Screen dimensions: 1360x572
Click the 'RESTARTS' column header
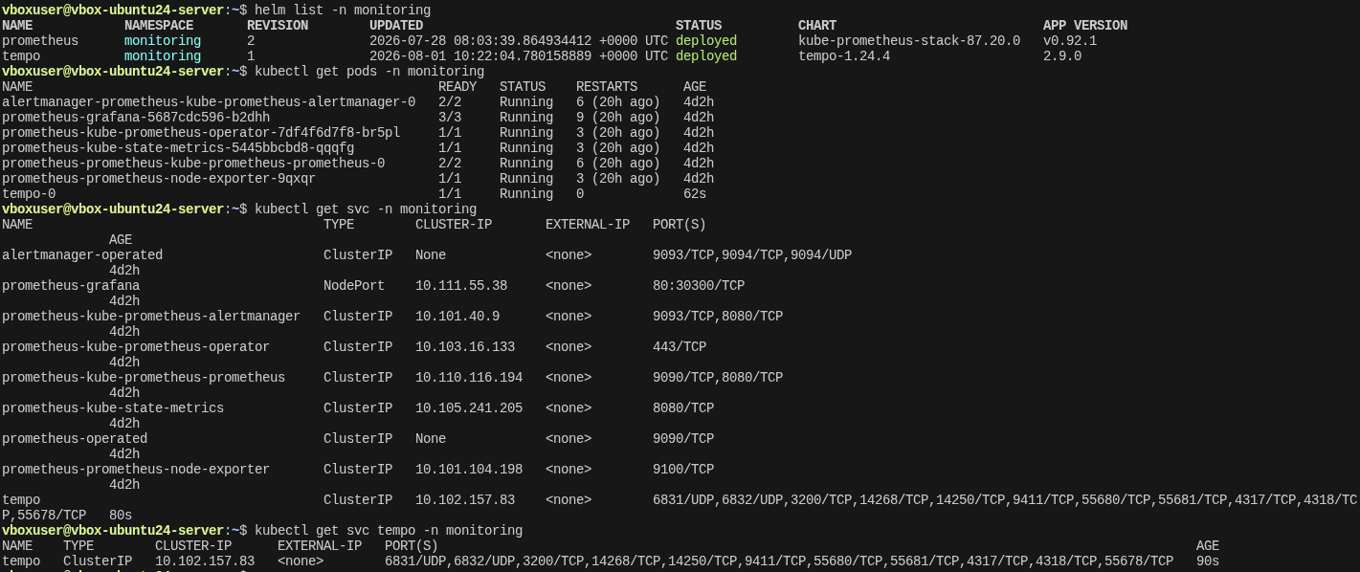pos(607,87)
